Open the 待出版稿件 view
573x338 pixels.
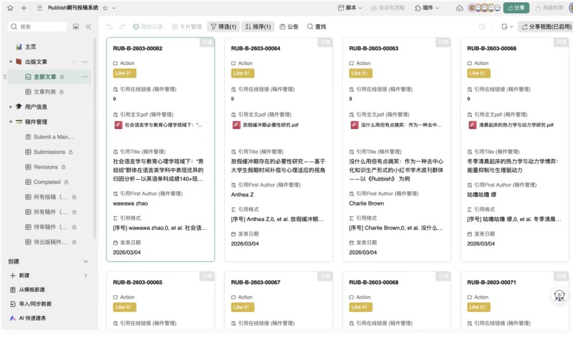pyautogui.click(x=50, y=242)
